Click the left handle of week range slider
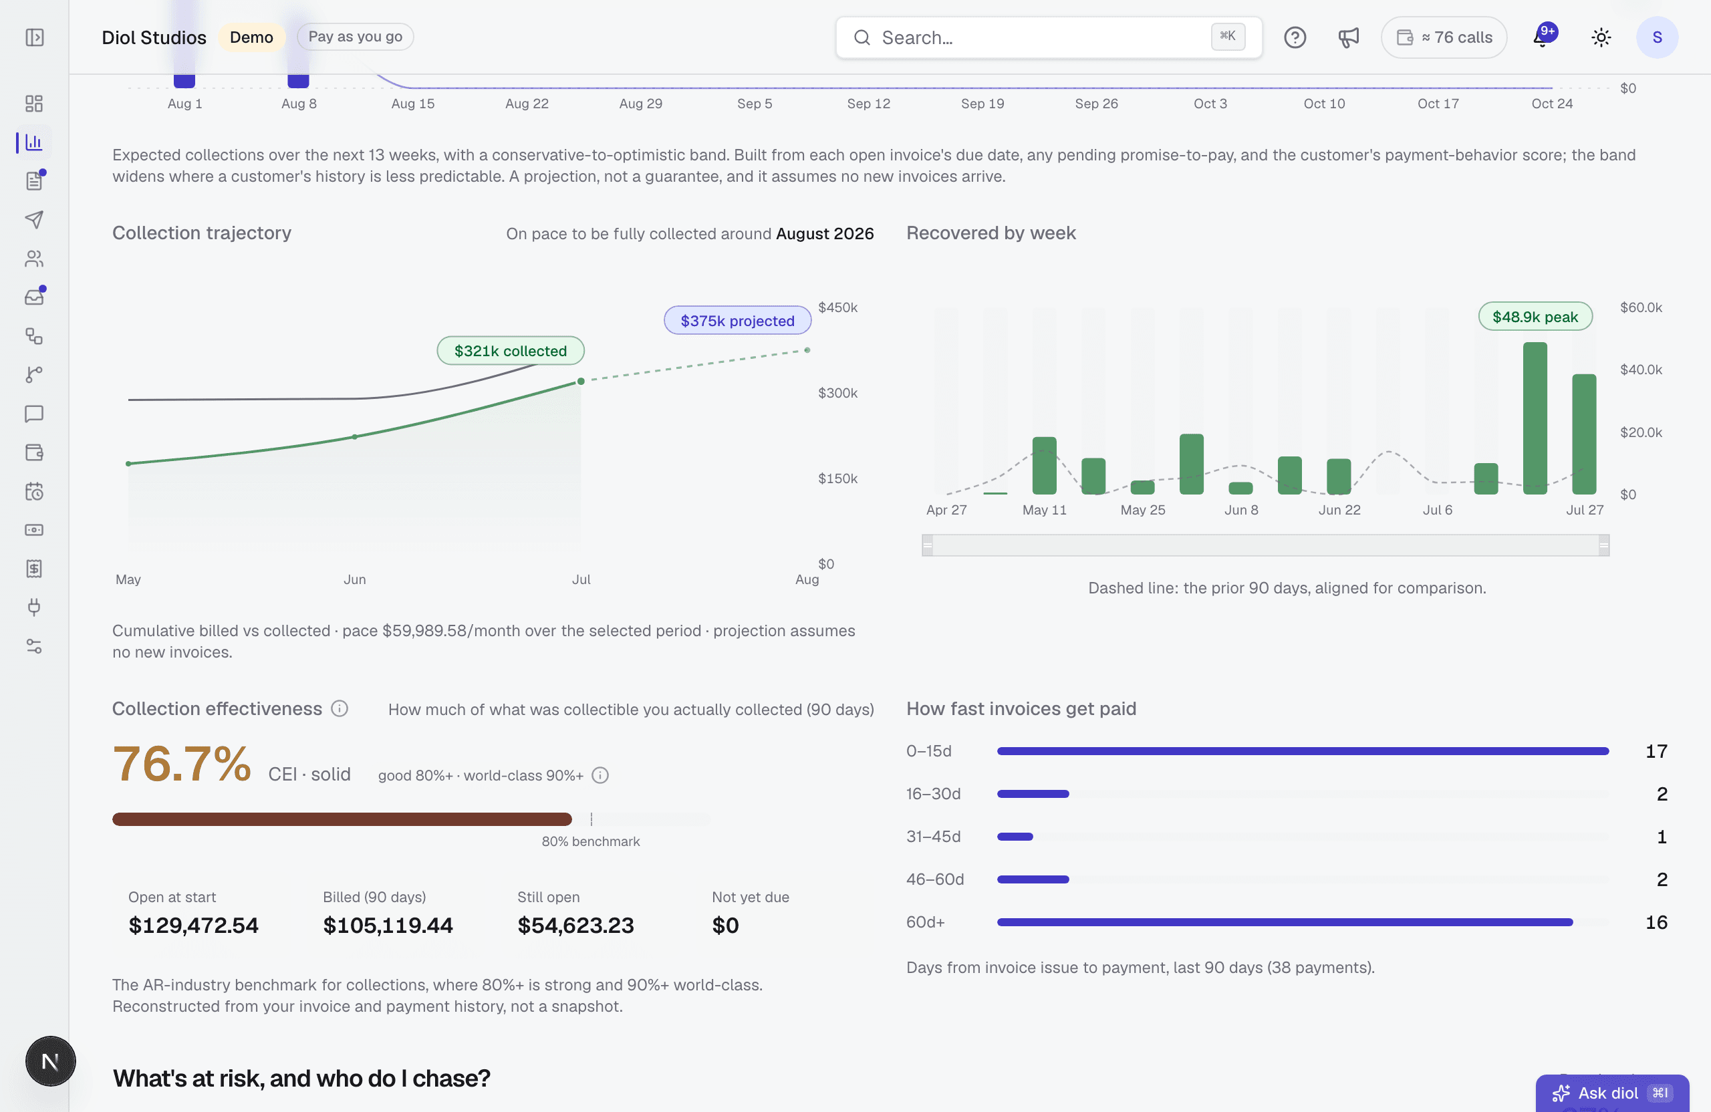Screen dimensions: 1711x1112 click(928, 545)
